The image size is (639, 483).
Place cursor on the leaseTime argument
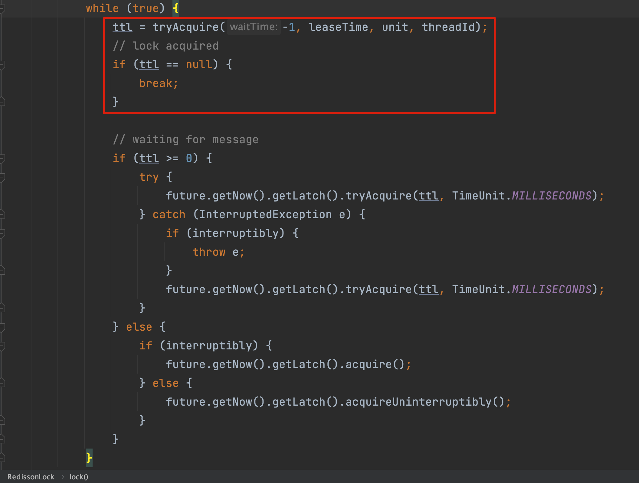tap(338, 27)
